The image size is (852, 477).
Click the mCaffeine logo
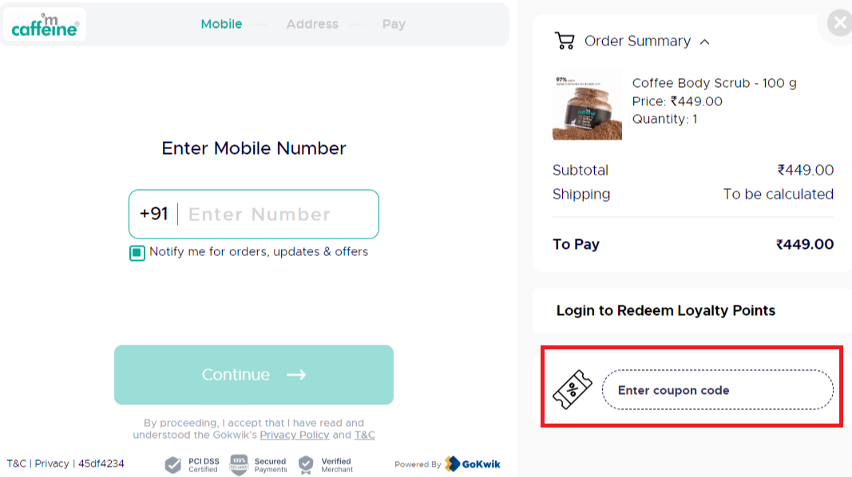45,25
